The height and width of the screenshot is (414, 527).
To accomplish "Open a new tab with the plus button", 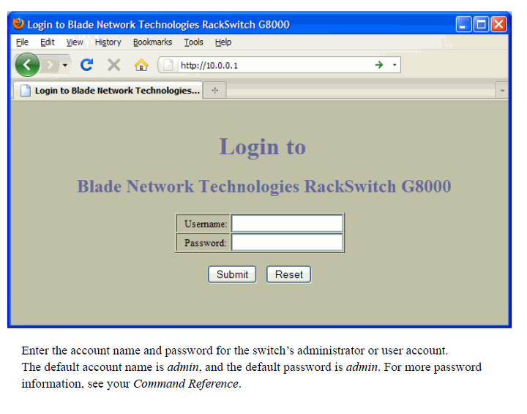I will tap(215, 90).
